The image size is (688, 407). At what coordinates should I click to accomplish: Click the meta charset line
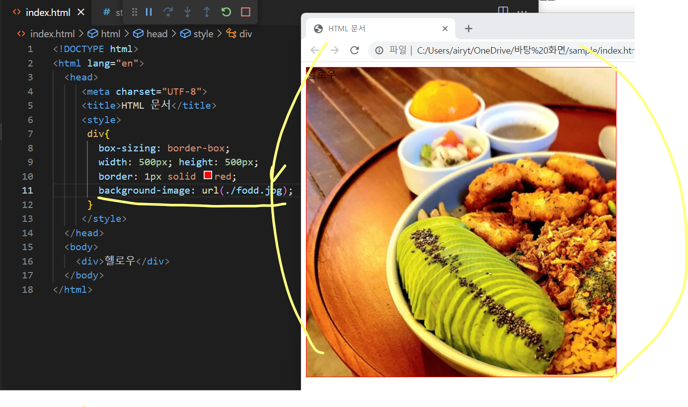(x=144, y=91)
